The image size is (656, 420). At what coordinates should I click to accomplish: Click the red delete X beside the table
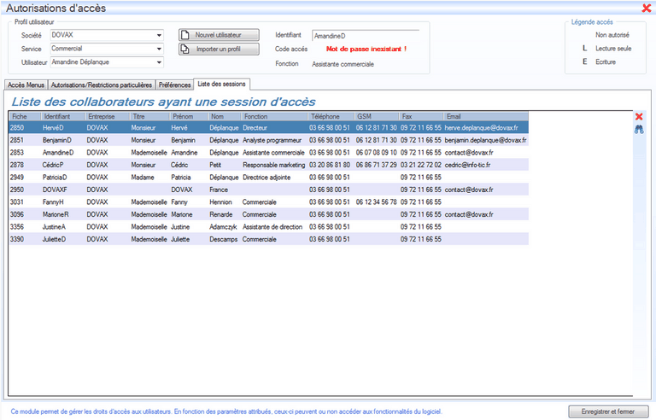(639, 117)
